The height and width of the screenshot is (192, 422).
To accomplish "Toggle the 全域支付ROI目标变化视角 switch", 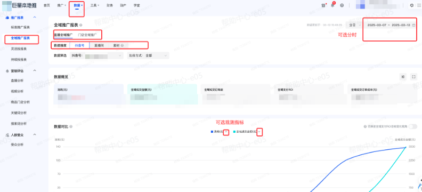I will click(x=412, y=126).
